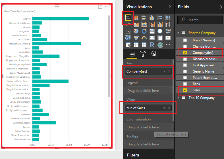Select the Waterfall chart visual
Screen dimensions: 224x159
[168, 24]
